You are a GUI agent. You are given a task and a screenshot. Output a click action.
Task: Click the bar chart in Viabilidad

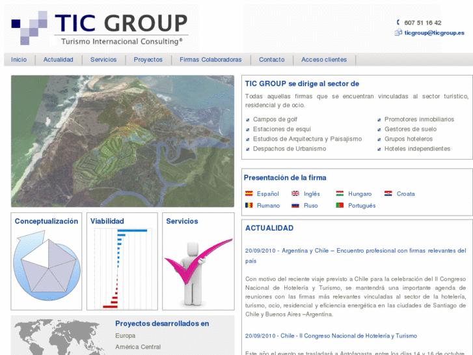coord(122,268)
